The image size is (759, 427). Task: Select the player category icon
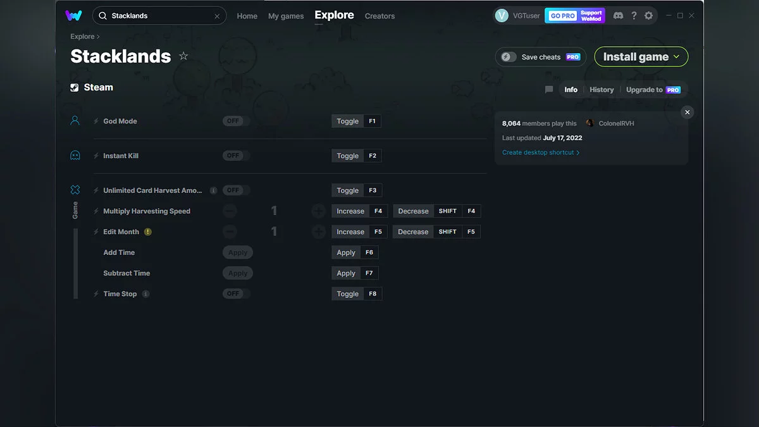click(x=75, y=120)
